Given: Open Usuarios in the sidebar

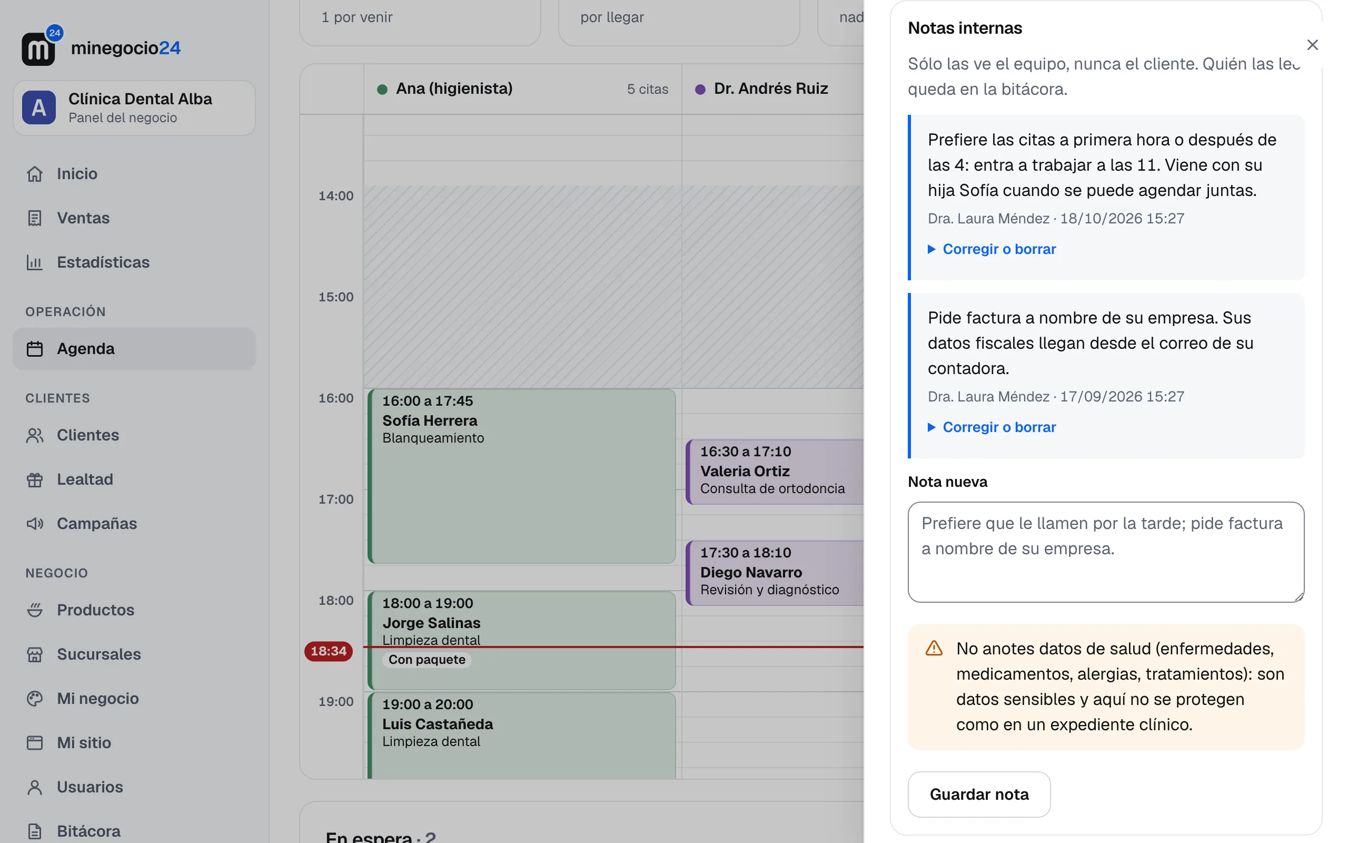Looking at the screenshot, I should (134, 787).
